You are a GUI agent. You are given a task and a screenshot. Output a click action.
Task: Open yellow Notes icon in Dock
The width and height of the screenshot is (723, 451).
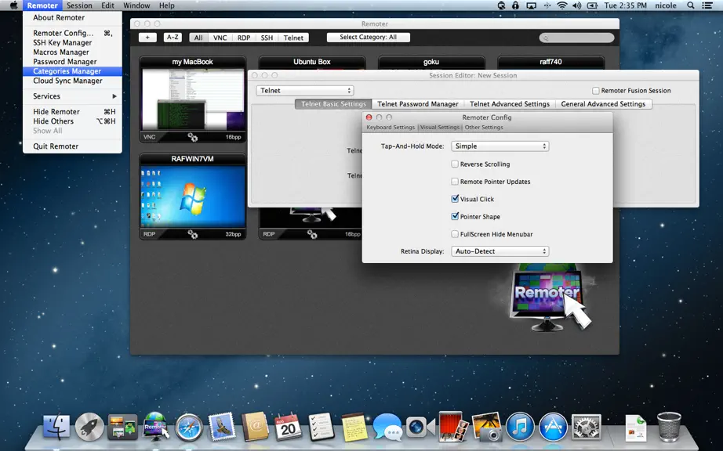click(354, 427)
